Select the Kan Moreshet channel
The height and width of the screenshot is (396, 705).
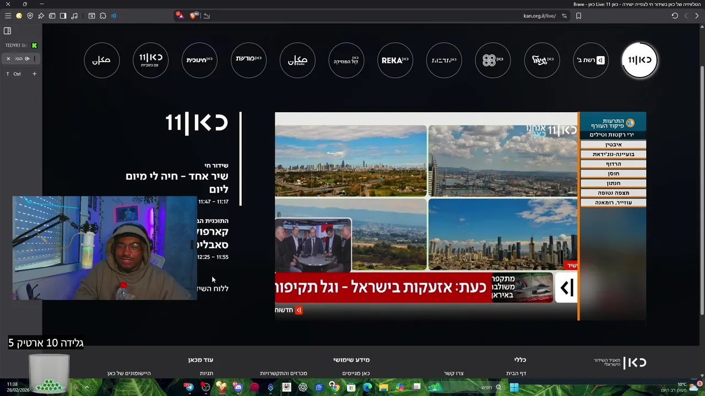[248, 60]
